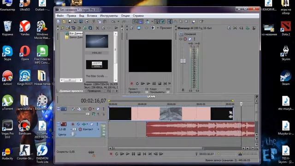
Task: Open the Auto Ripple mode dropdown arrow
Action: [x=152, y=22]
